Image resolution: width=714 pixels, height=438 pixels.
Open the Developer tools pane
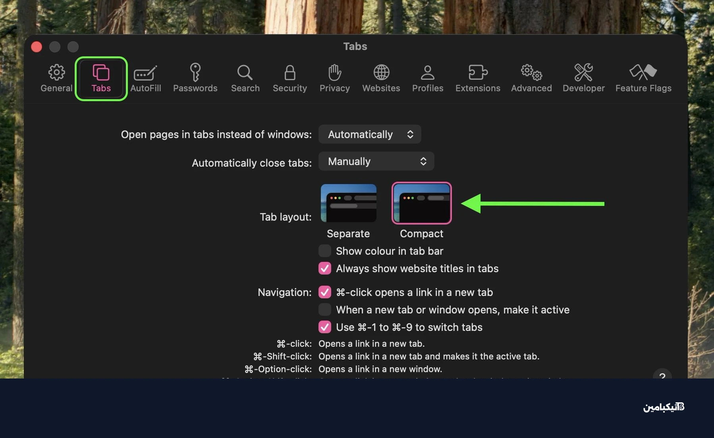click(x=583, y=78)
